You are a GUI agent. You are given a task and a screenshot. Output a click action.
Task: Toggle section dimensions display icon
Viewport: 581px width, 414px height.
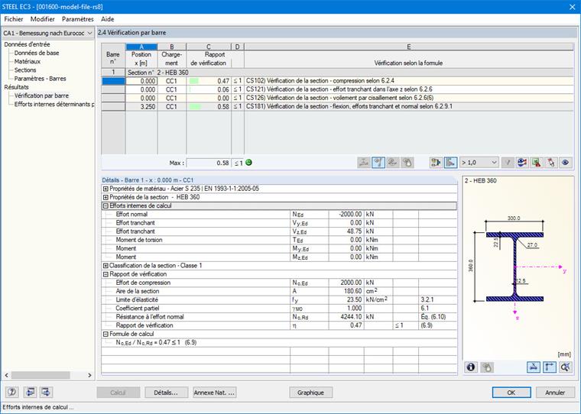click(x=534, y=367)
